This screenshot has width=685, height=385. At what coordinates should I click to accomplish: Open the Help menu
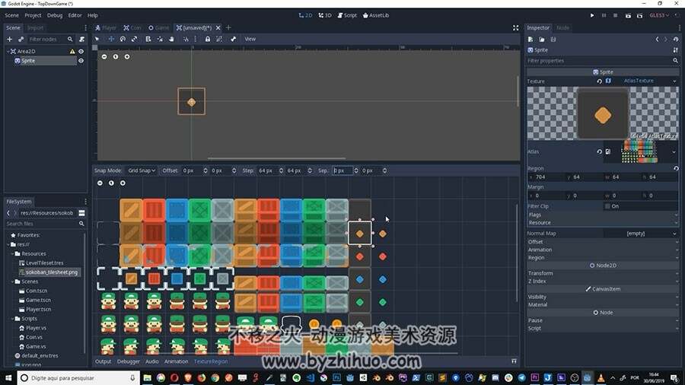point(93,15)
